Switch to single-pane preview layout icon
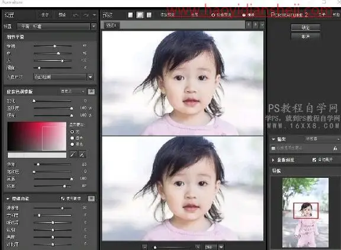The image size is (341, 250). coord(130,15)
